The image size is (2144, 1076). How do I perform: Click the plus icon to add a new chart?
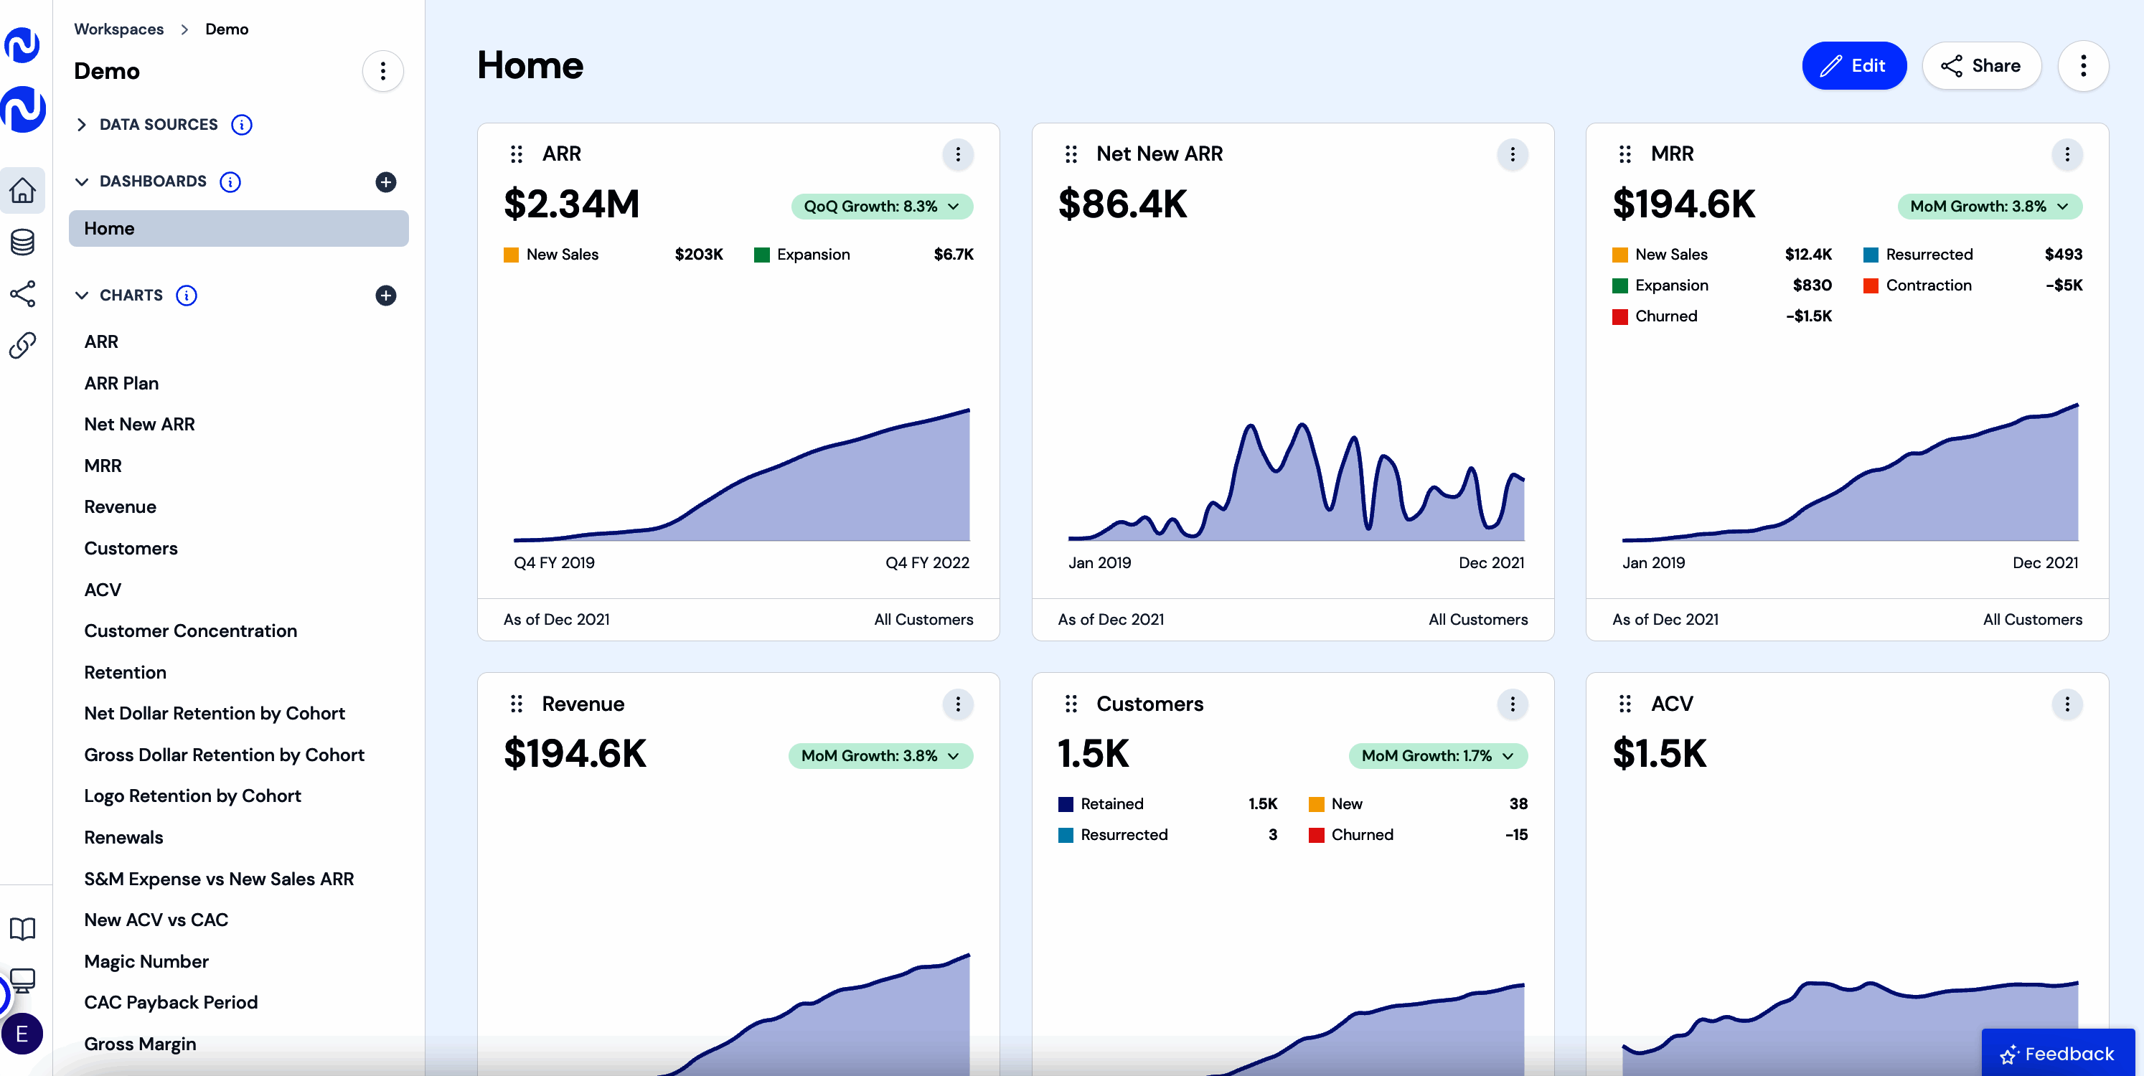click(x=385, y=296)
